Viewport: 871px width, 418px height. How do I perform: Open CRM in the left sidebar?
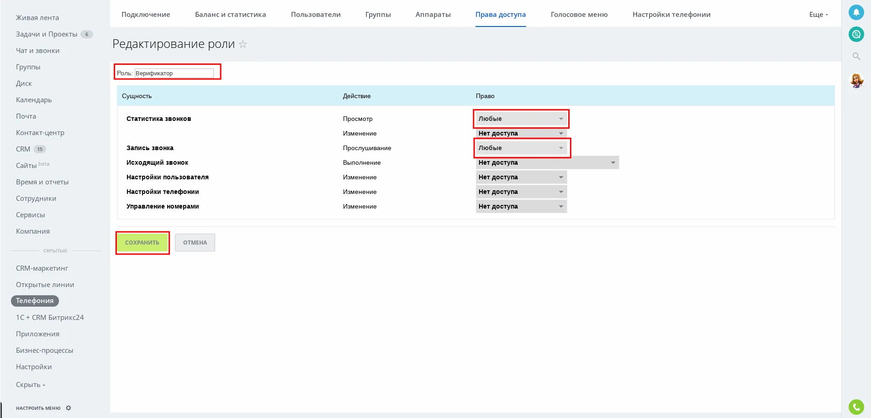23,149
